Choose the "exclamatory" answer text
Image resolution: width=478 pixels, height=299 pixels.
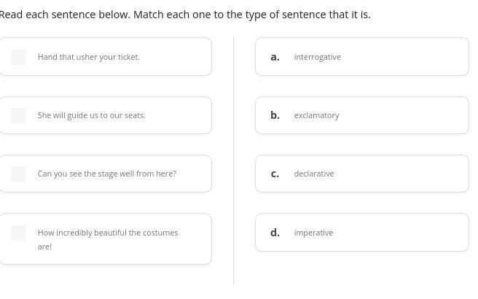[x=317, y=115]
